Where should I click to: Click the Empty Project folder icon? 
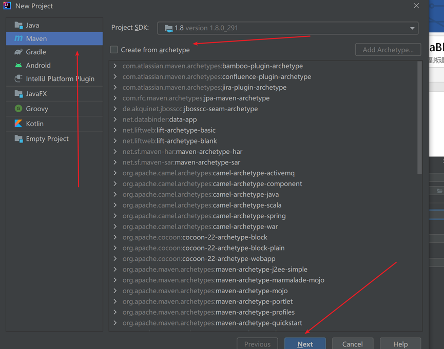click(18, 138)
